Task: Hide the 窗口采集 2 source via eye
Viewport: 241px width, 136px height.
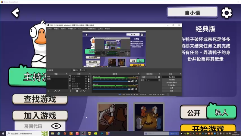Action: 86,84
